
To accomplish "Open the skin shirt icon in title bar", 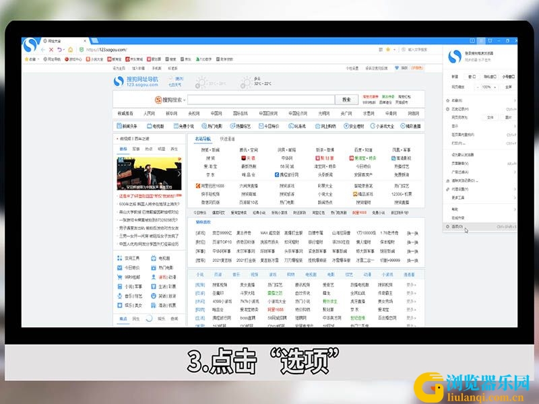I will tap(490, 40).
